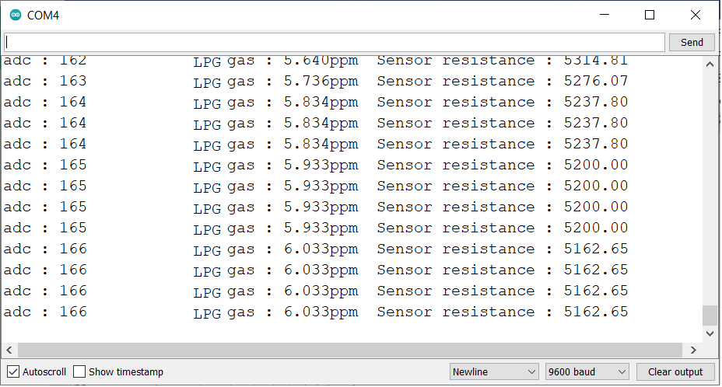Click the horizontal scrollbar left arrow

[x=9, y=350]
